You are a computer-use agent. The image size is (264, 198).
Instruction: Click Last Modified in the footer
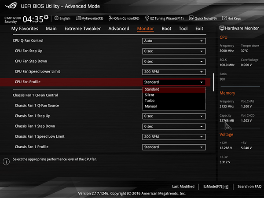[x=183, y=187]
